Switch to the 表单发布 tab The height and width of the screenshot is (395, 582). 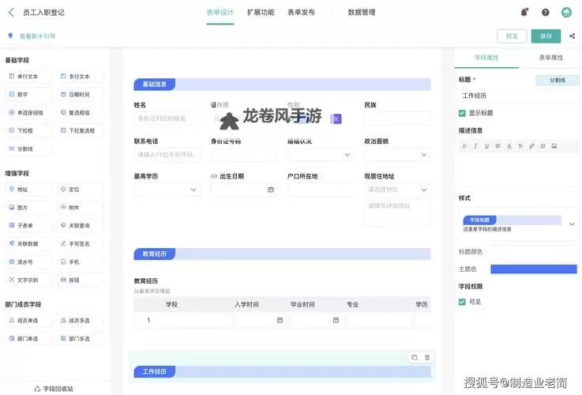[302, 13]
